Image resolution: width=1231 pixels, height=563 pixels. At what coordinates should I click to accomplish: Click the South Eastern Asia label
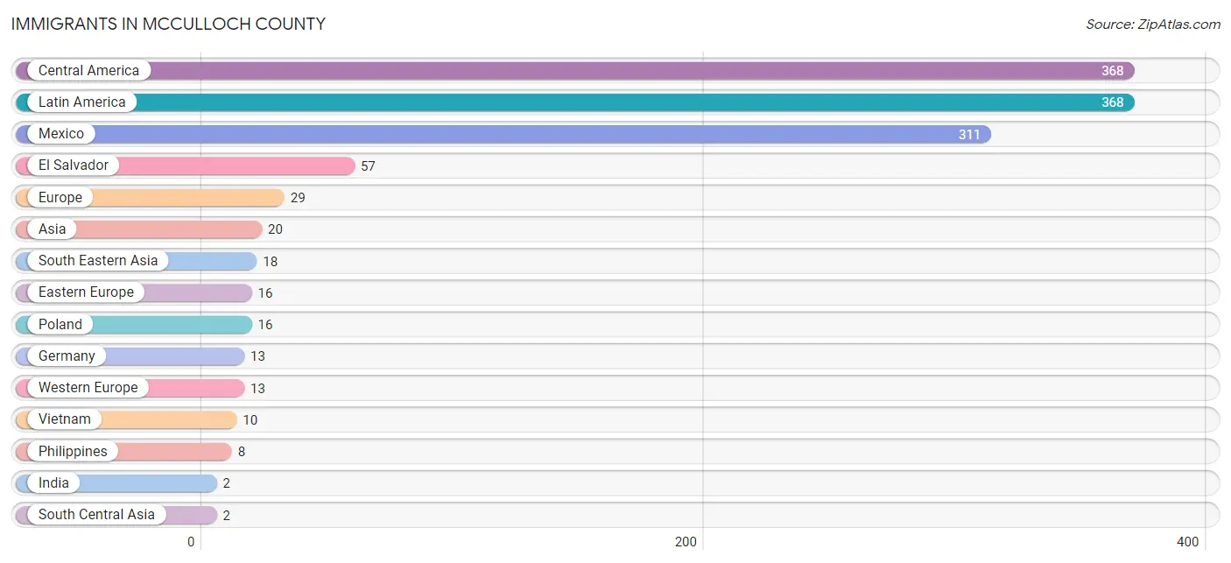coord(98,261)
